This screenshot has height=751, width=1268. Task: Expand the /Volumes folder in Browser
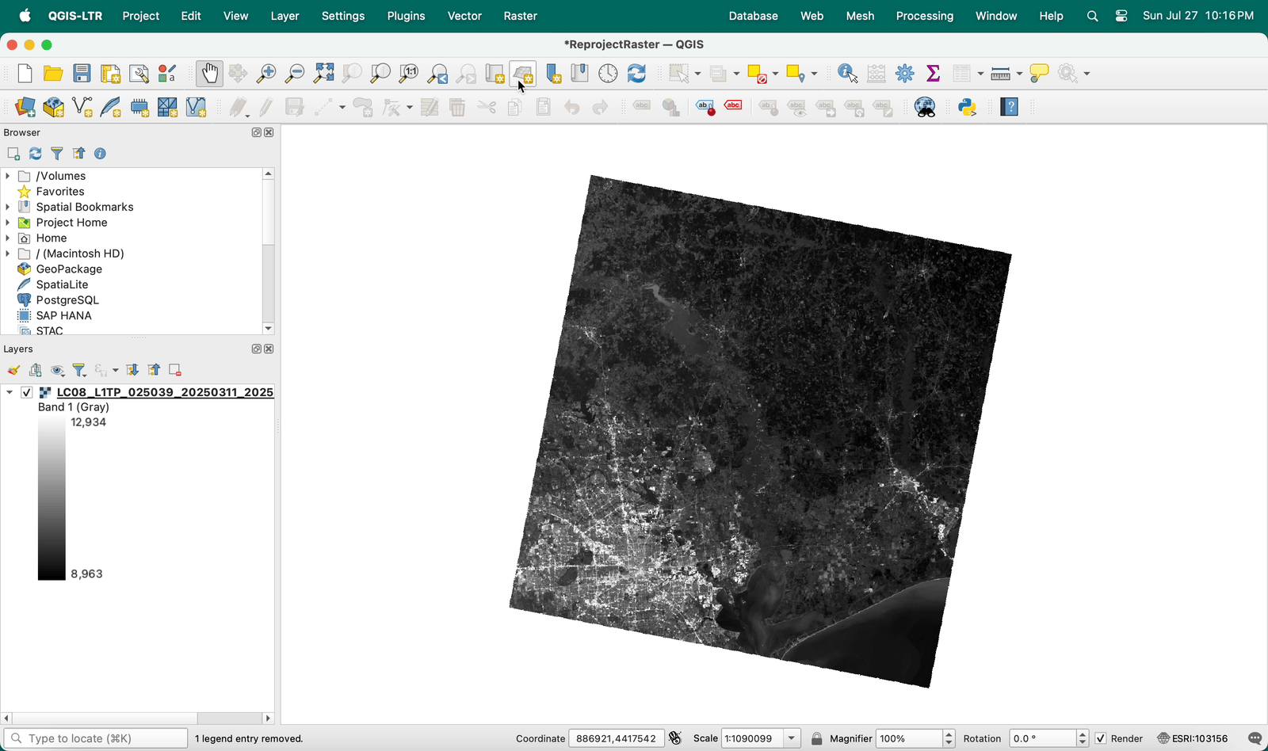coord(8,176)
